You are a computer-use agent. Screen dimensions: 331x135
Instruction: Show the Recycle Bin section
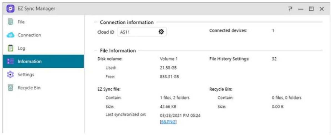coord(29,88)
